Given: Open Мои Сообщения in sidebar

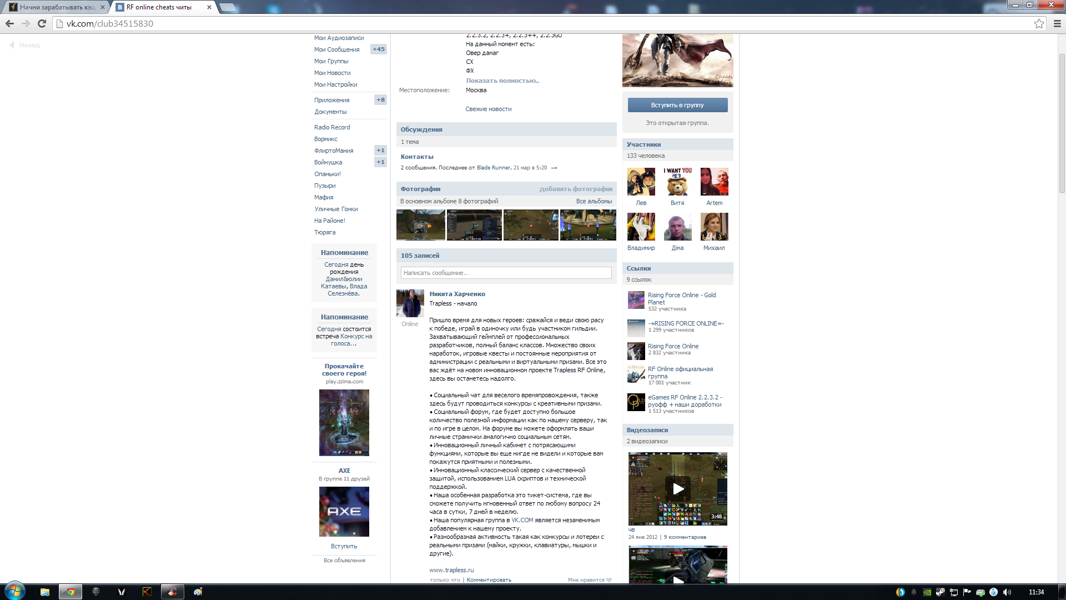Looking at the screenshot, I should click(336, 49).
